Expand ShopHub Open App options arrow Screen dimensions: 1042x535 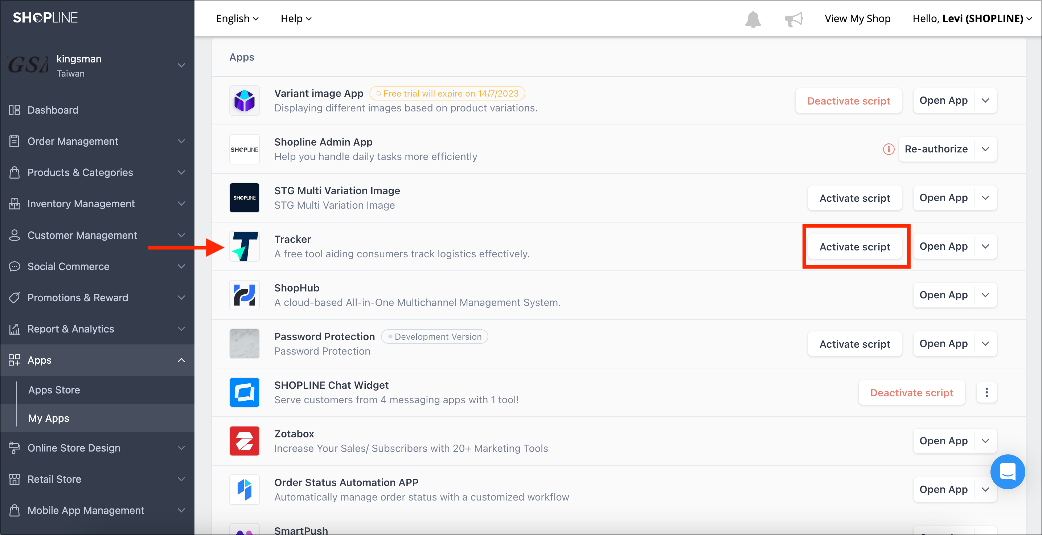click(x=986, y=295)
